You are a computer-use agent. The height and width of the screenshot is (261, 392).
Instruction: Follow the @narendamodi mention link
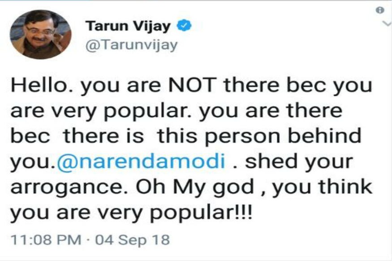[141, 162]
